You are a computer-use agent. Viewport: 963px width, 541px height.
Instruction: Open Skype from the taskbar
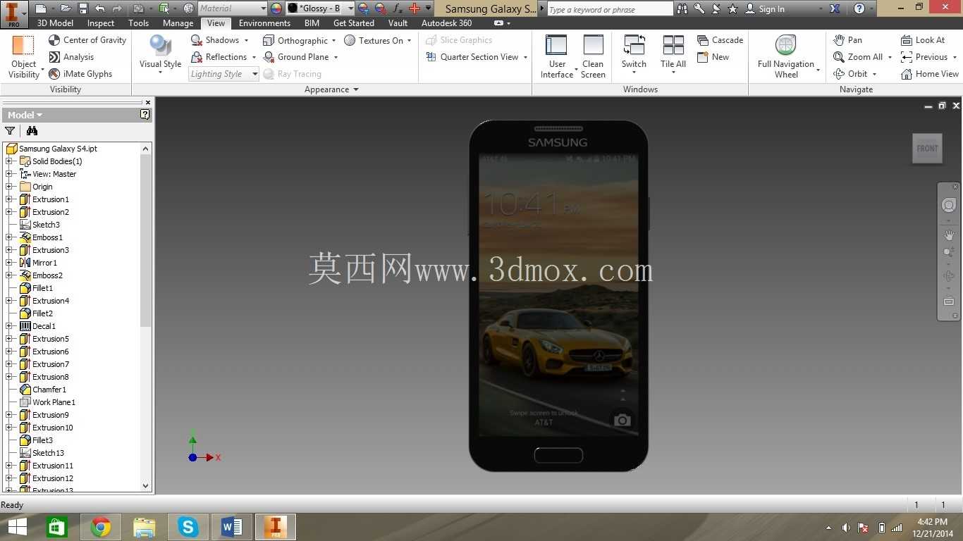point(188,527)
